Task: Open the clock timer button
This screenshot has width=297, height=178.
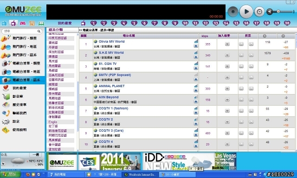Action: [259, 12]
